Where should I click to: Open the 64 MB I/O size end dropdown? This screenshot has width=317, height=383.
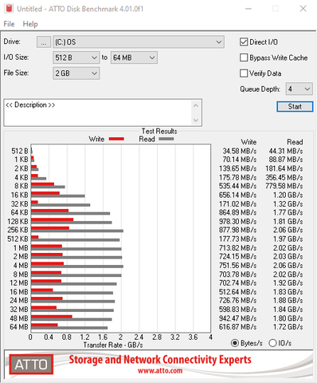[134, 57]
